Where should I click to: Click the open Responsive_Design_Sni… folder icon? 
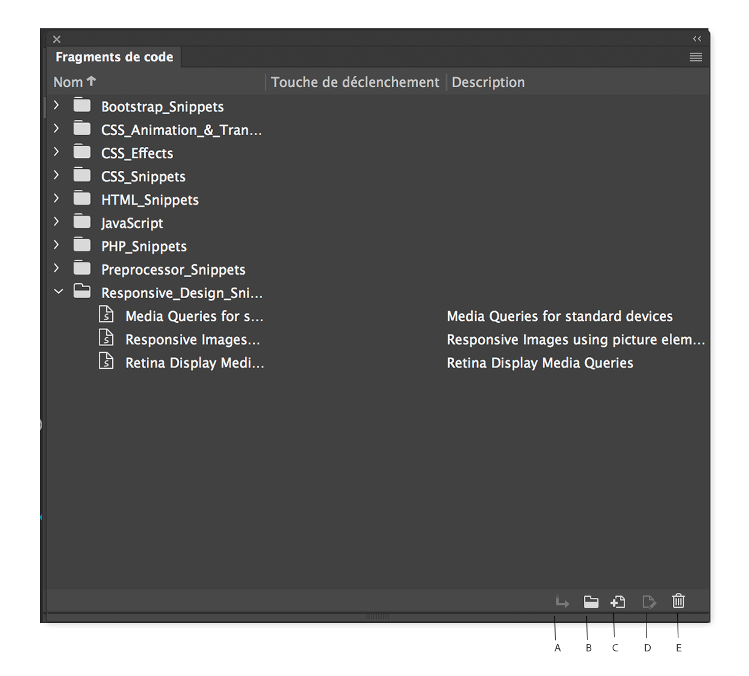coord(82,291)
